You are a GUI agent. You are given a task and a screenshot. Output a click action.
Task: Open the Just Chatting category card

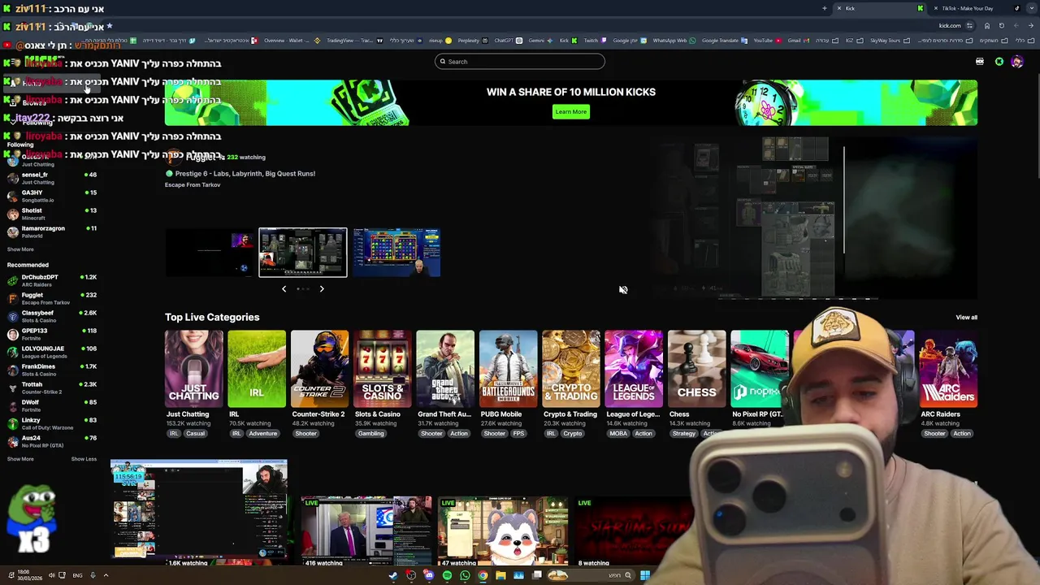click(193, 368)
